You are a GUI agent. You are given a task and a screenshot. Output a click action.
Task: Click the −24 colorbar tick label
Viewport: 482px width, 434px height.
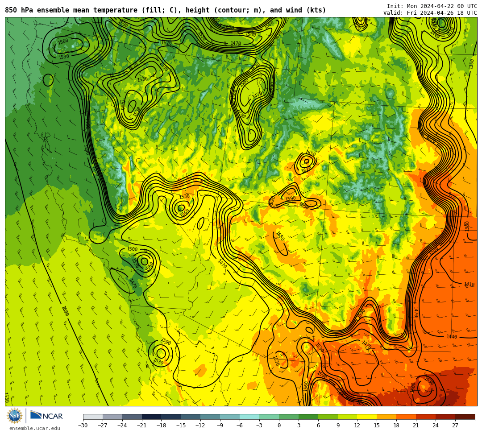(x=122, y=426)
